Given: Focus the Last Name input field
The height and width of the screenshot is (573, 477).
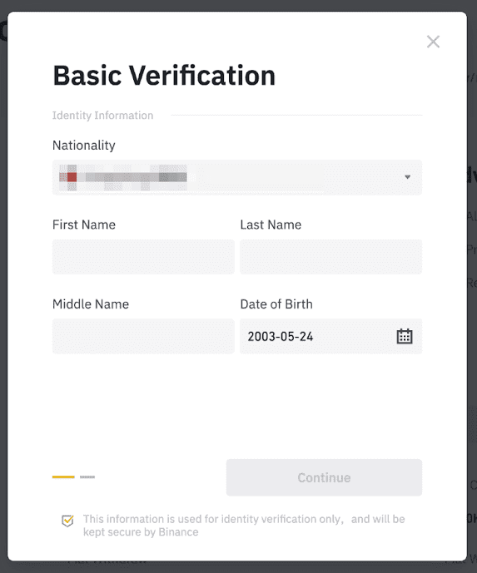Looking at the screenshot, I should coord(330,256).
